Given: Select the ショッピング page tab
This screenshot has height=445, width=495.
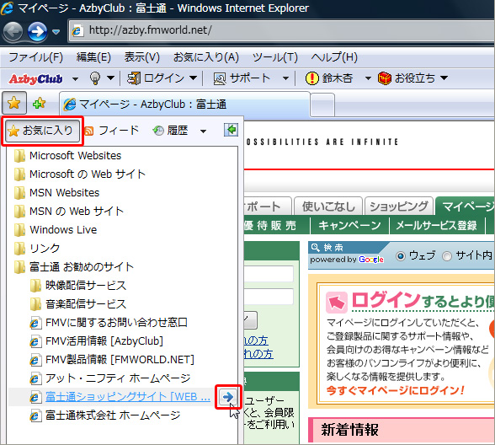Looking at the screenshot, I should click(x=398, y=206).
